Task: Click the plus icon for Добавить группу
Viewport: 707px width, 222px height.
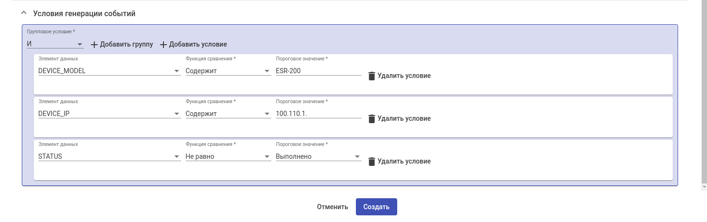Action: pyautogui.click(x=94, y=45)
